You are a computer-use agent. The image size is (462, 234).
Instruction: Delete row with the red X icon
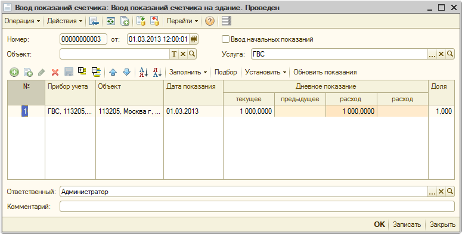click(x=55, y=72)
